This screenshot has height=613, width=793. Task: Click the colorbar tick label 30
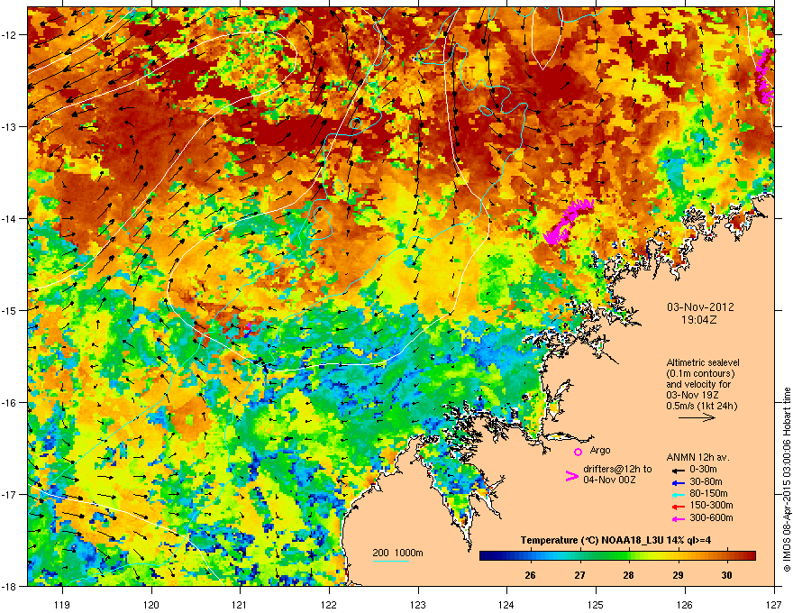[x=726, y=575]
